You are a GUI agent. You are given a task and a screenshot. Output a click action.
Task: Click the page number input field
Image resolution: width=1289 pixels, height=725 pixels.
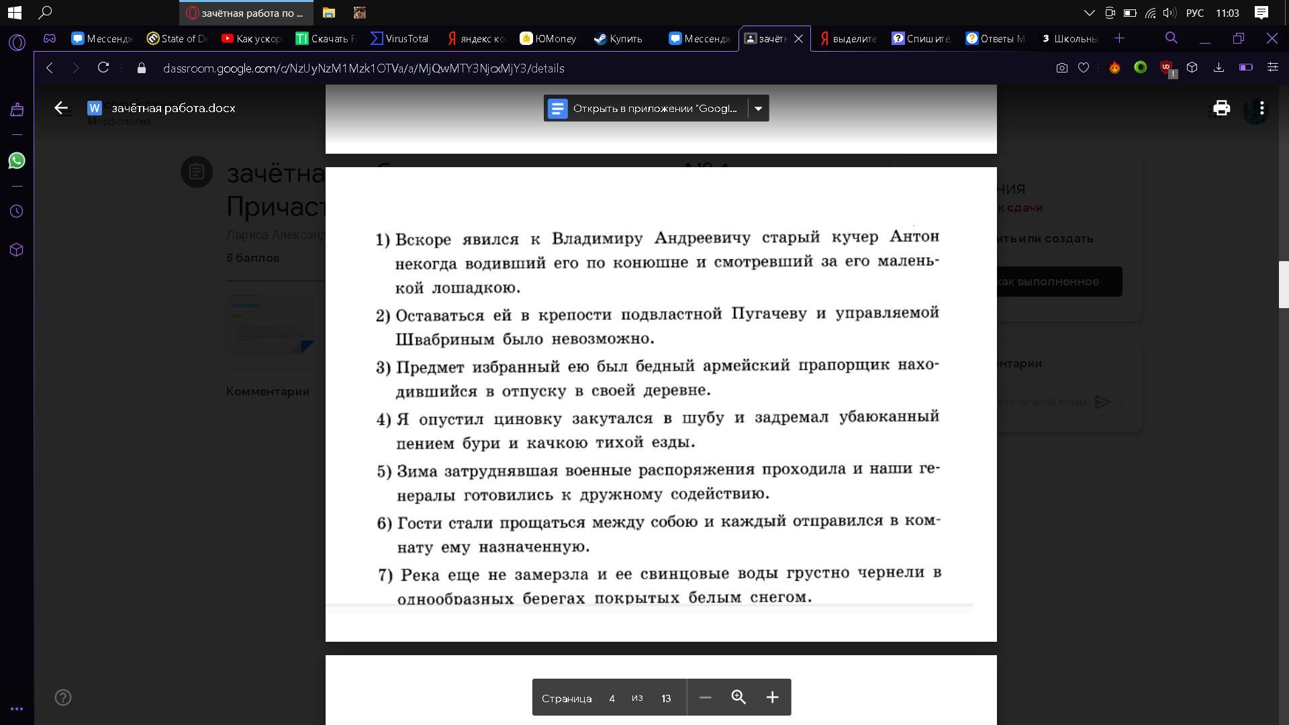612,698
